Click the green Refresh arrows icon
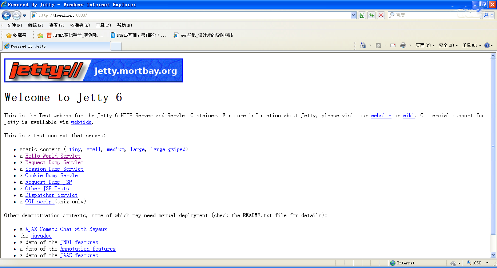This screenshot has height=268, width=497. click(371, 15)
